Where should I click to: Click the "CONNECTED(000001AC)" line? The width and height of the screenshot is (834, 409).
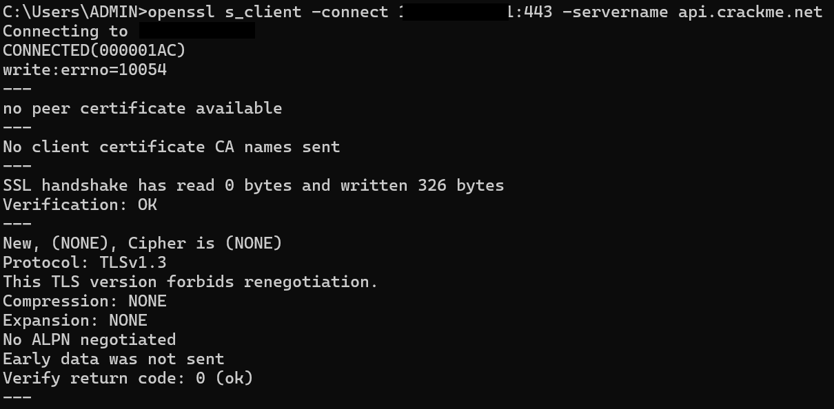pos(94,50)
